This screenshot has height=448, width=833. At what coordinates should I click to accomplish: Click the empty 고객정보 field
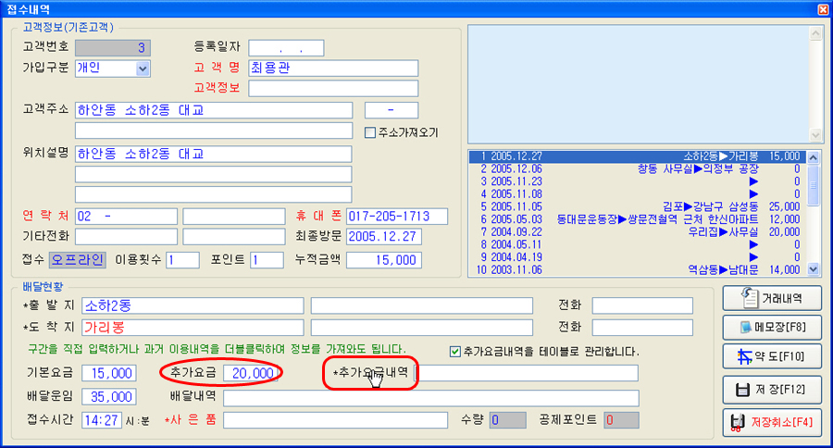(x=333, y=88)
